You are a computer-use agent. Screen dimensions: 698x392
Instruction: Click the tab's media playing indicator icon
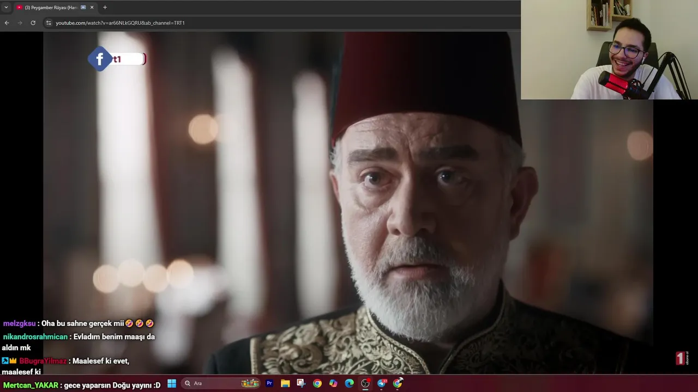point(83,7)
